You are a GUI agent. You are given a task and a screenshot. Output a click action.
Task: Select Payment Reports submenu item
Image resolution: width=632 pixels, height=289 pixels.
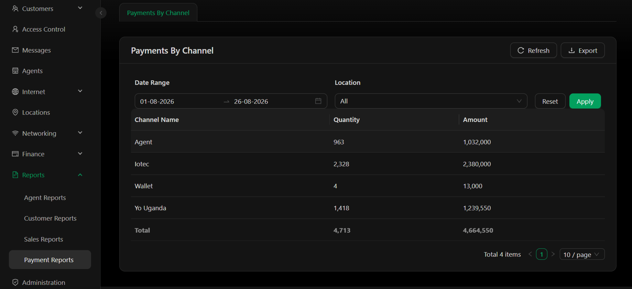coord(50,260)
